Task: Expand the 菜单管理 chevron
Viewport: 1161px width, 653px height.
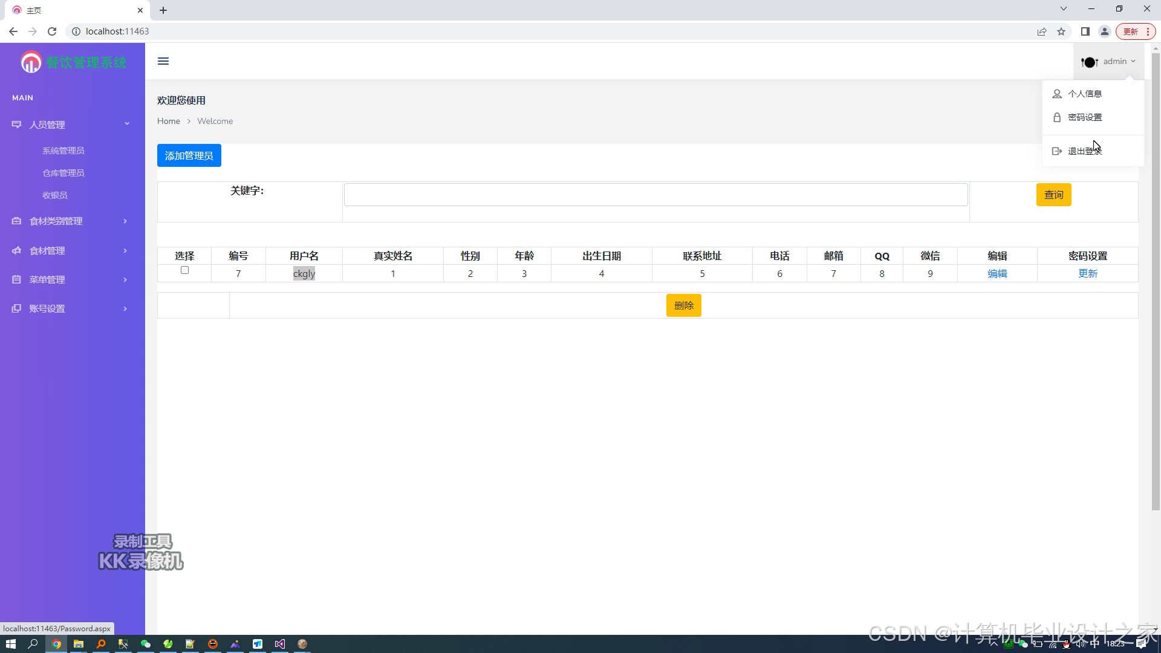Action: pyautogui.click(x=125, y=279)
